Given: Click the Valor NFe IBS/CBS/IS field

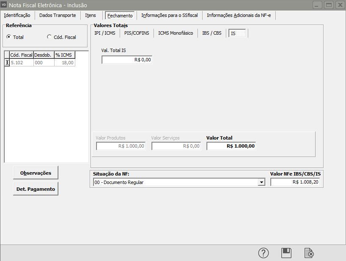Looking at the screenshot, I should point(296,182).
